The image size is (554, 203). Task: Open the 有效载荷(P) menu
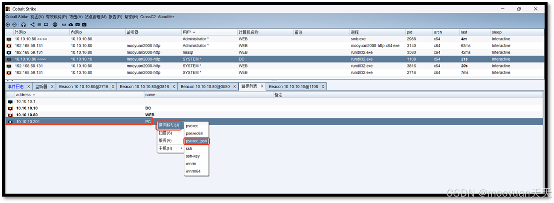(56, 17)
